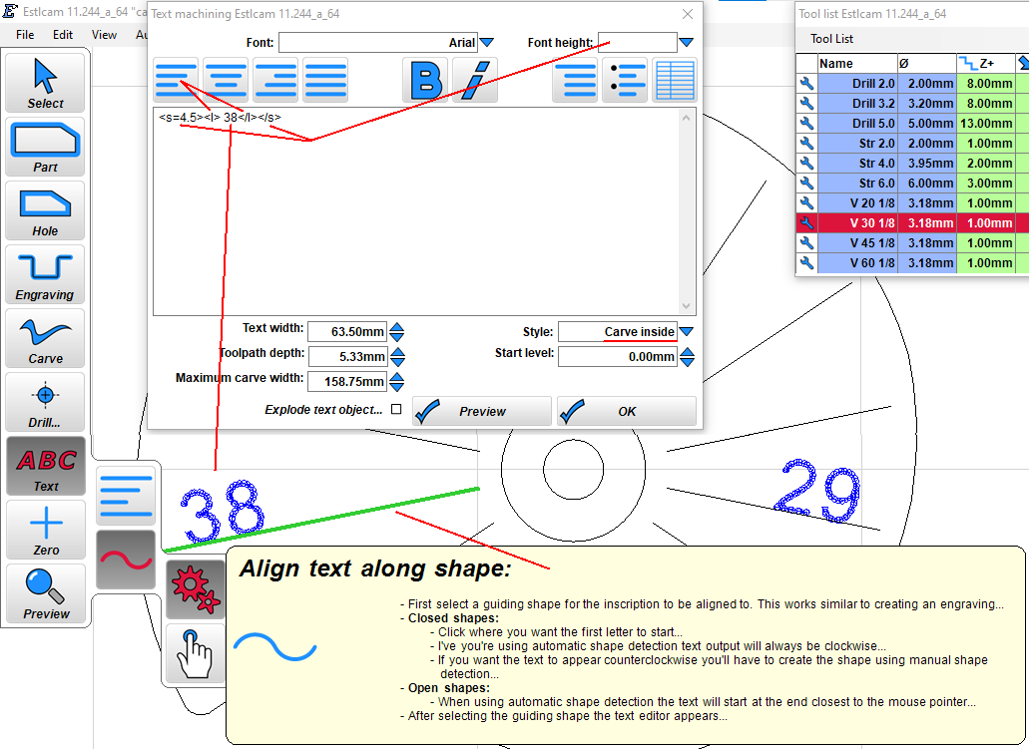Click wrench icon for Str 6.0
Image resolution: width=1029 pixels, height=749 pixels.
point(806,183)
